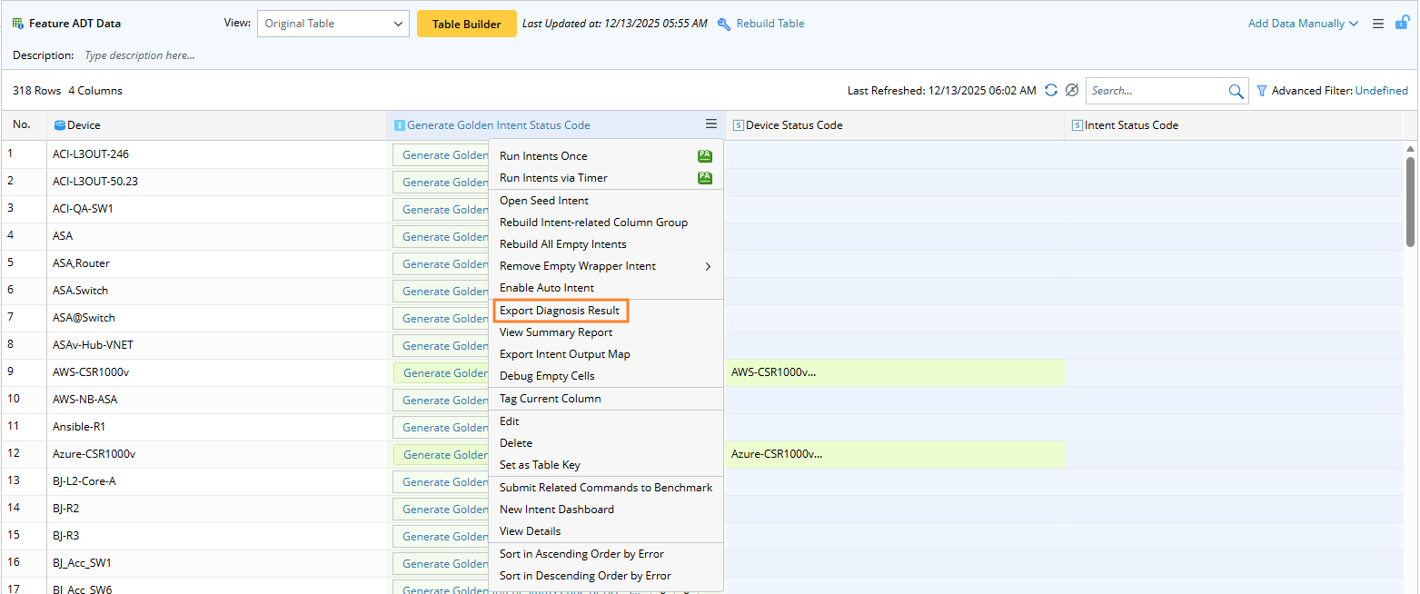
Task: Click the Table Builder button
Action: click(x=466, y=25)
